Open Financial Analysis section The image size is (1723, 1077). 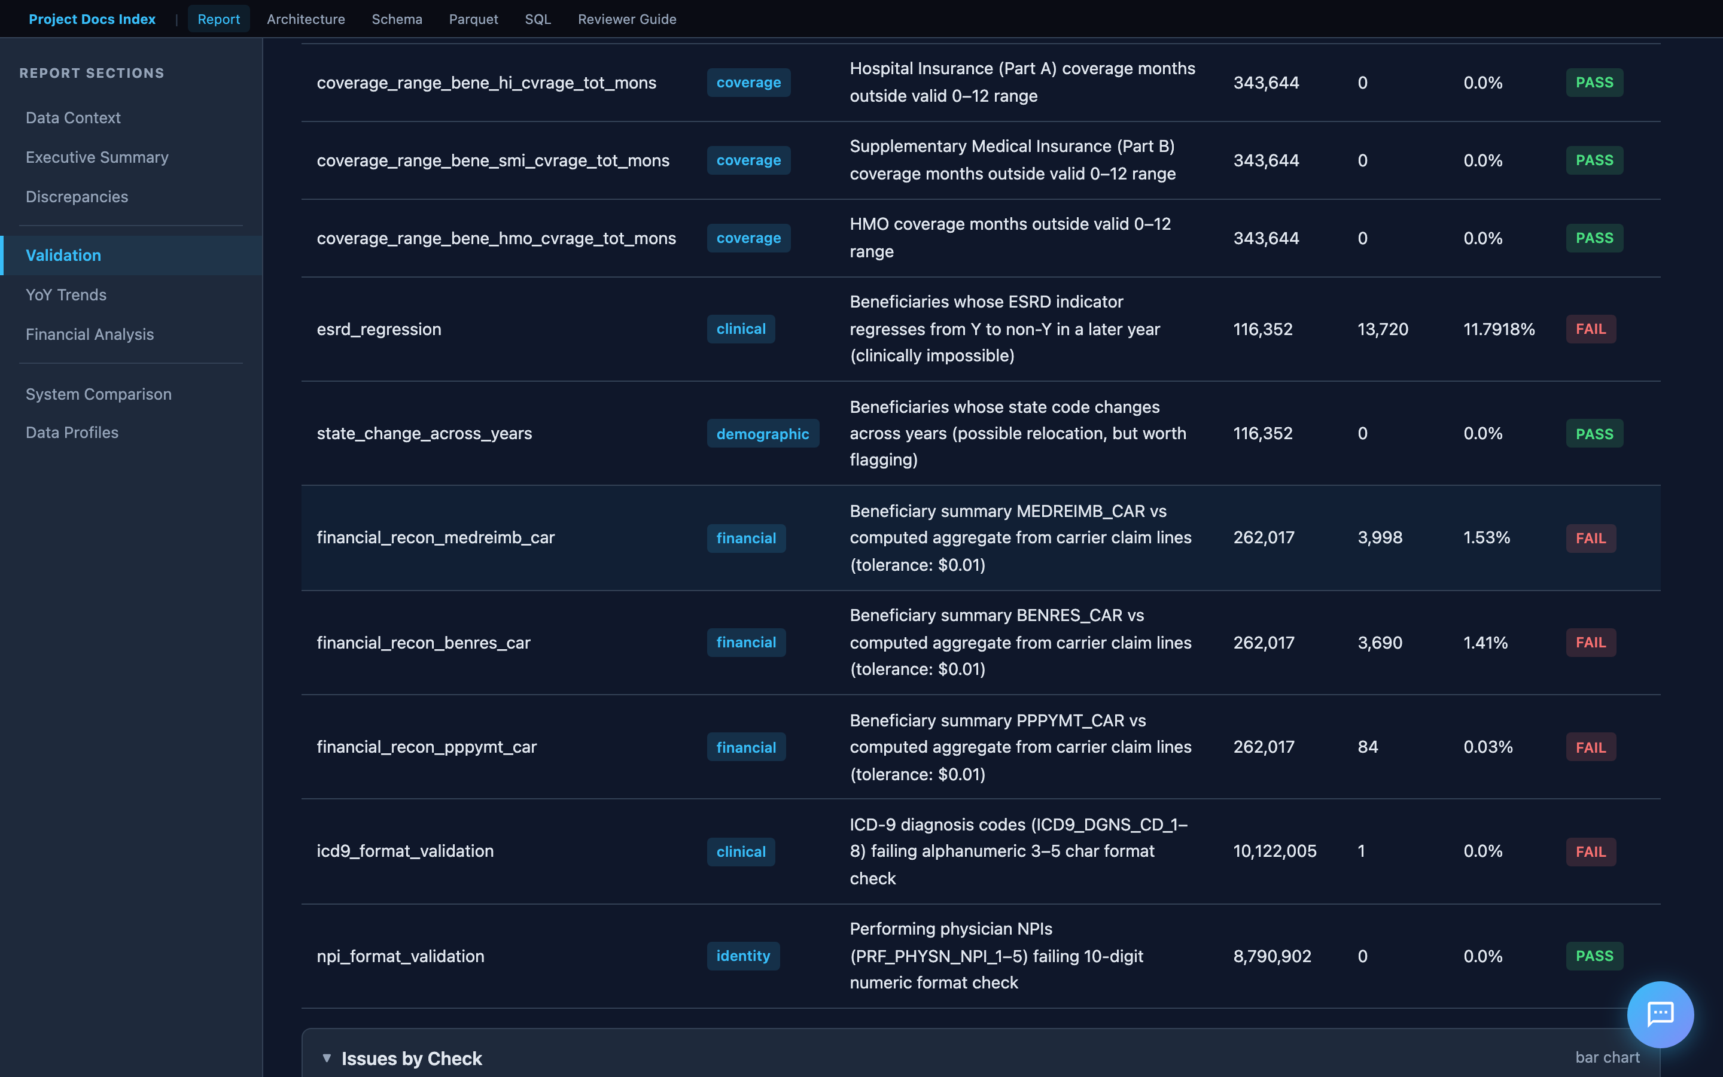(90, 334)
